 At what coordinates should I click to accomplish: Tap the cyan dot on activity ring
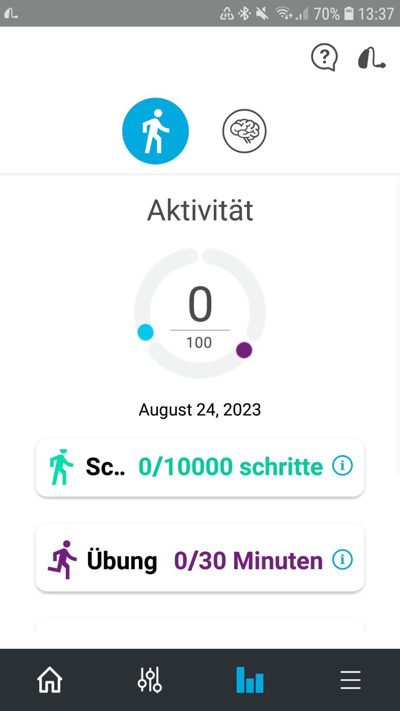(145, 332)
